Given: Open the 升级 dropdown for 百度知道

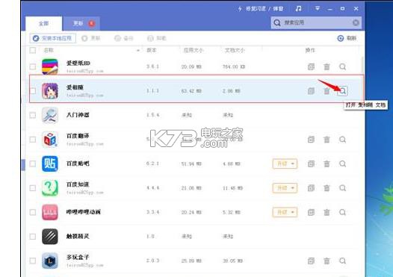Looking at the screenshot, I should click(285, 188).
